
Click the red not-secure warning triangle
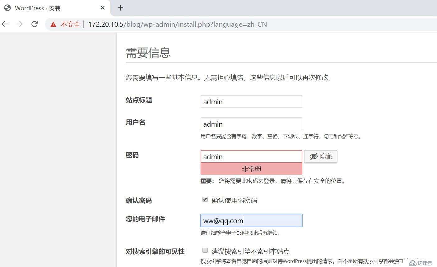[x=53, y=25]
